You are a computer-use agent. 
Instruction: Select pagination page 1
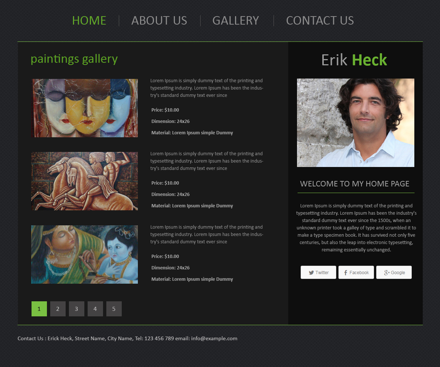[39, 309]
